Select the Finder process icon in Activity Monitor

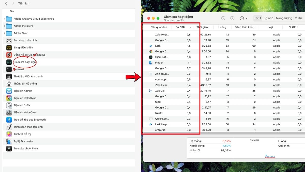[x=151, y=63]
